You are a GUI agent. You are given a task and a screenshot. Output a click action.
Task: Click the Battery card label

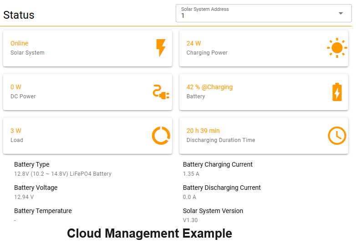tap(196, 97)
